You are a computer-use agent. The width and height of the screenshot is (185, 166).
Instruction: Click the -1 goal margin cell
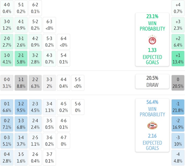coord(178,107)
